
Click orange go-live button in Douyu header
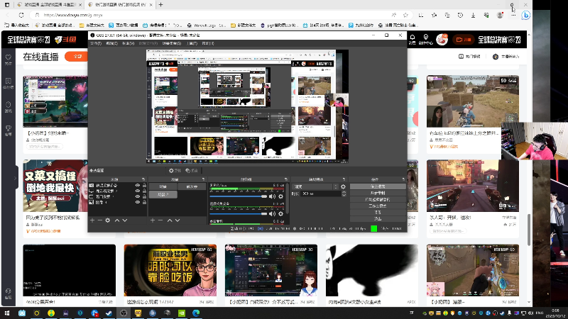(x=464, y=40)
